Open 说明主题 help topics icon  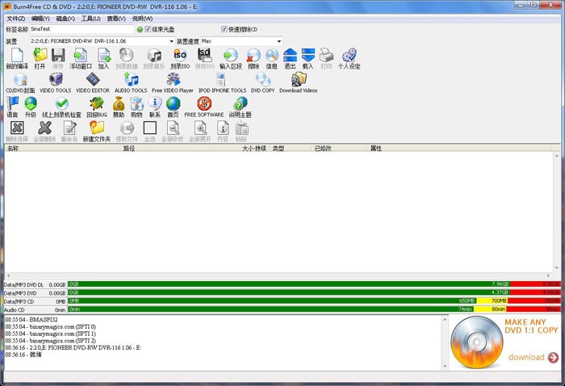pyautogui.click(x=240, y=107)
